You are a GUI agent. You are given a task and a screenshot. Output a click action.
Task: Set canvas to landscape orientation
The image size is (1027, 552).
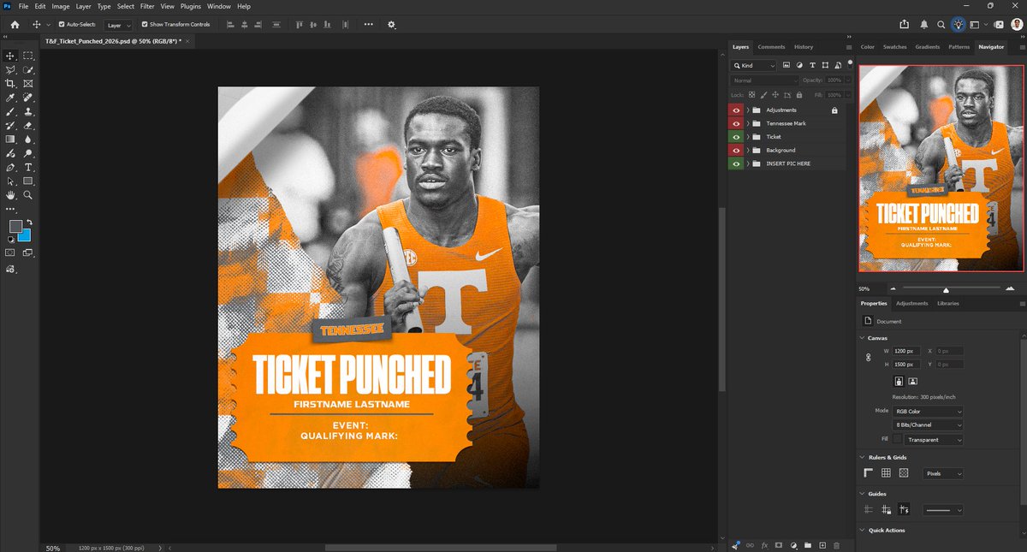click(x=913, y=381)
